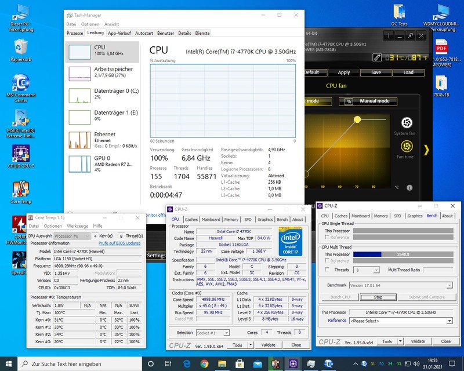Tick the Threads checkbox in CPU-Z Bench
Viewport: 464px width, 371px height.
[327, 270]
